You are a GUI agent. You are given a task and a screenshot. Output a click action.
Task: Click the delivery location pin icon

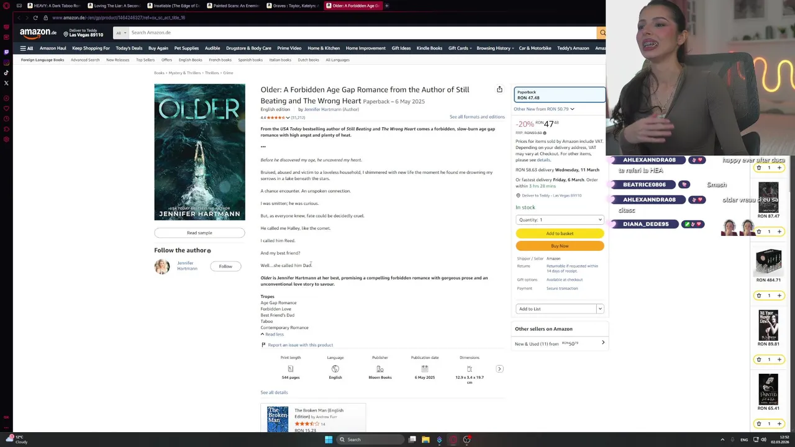(518, 196)
